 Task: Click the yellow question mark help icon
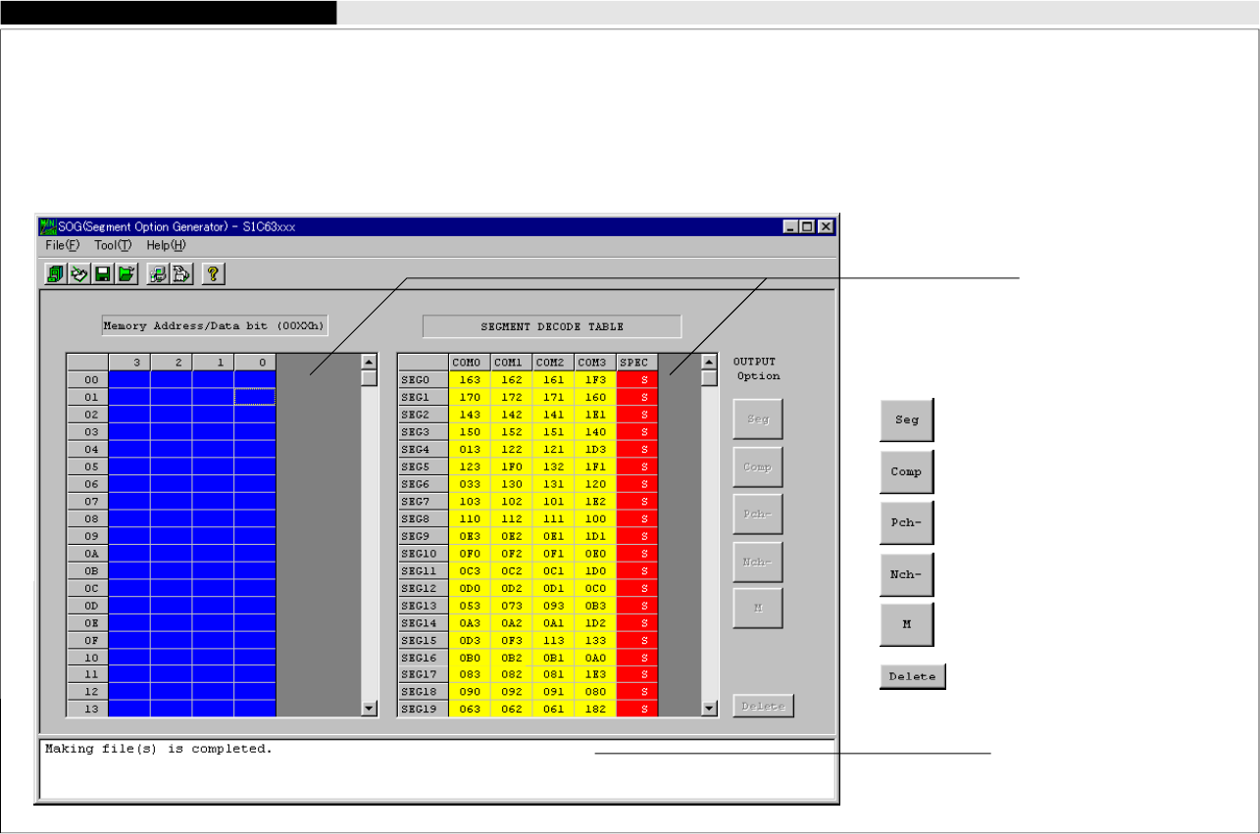tap(213, 274)
